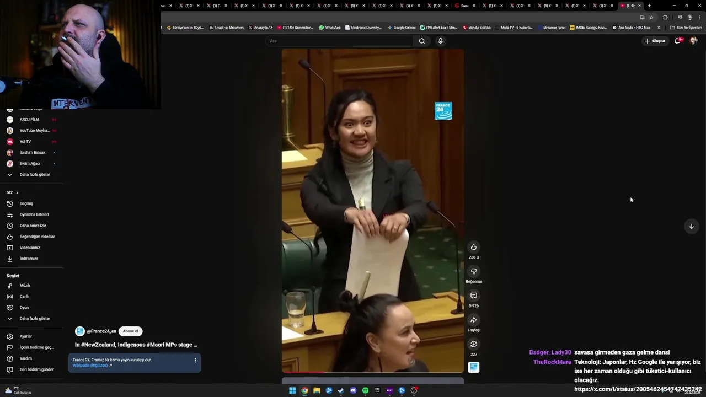Open YouTube Meyha... subscription channel
Viewport: 706px width, 397px height.
[x=32, y=130]
